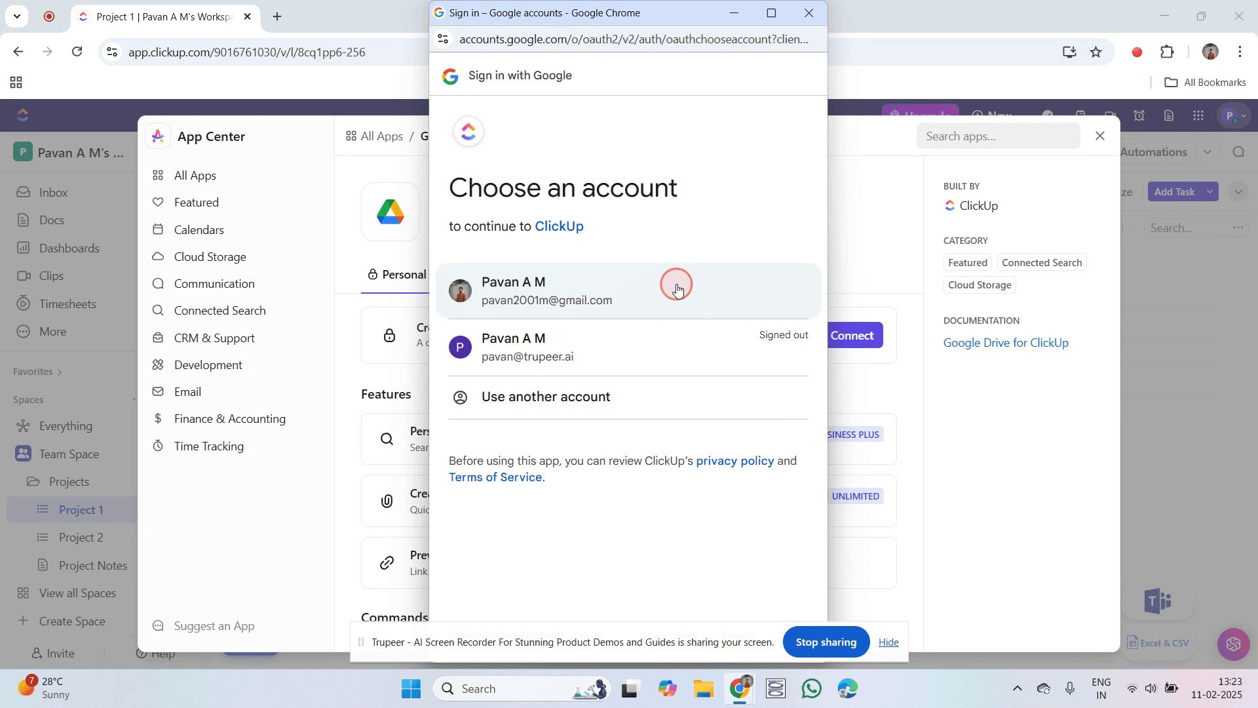Click the Calendars icon in App Center sidebar

[x=158, y=230]
